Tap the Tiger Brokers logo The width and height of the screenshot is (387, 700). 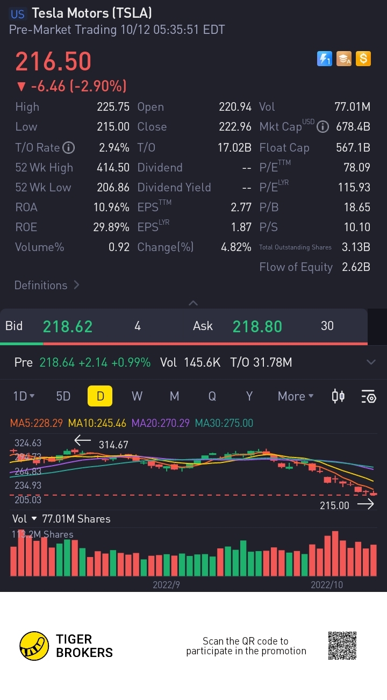point(66,646)
